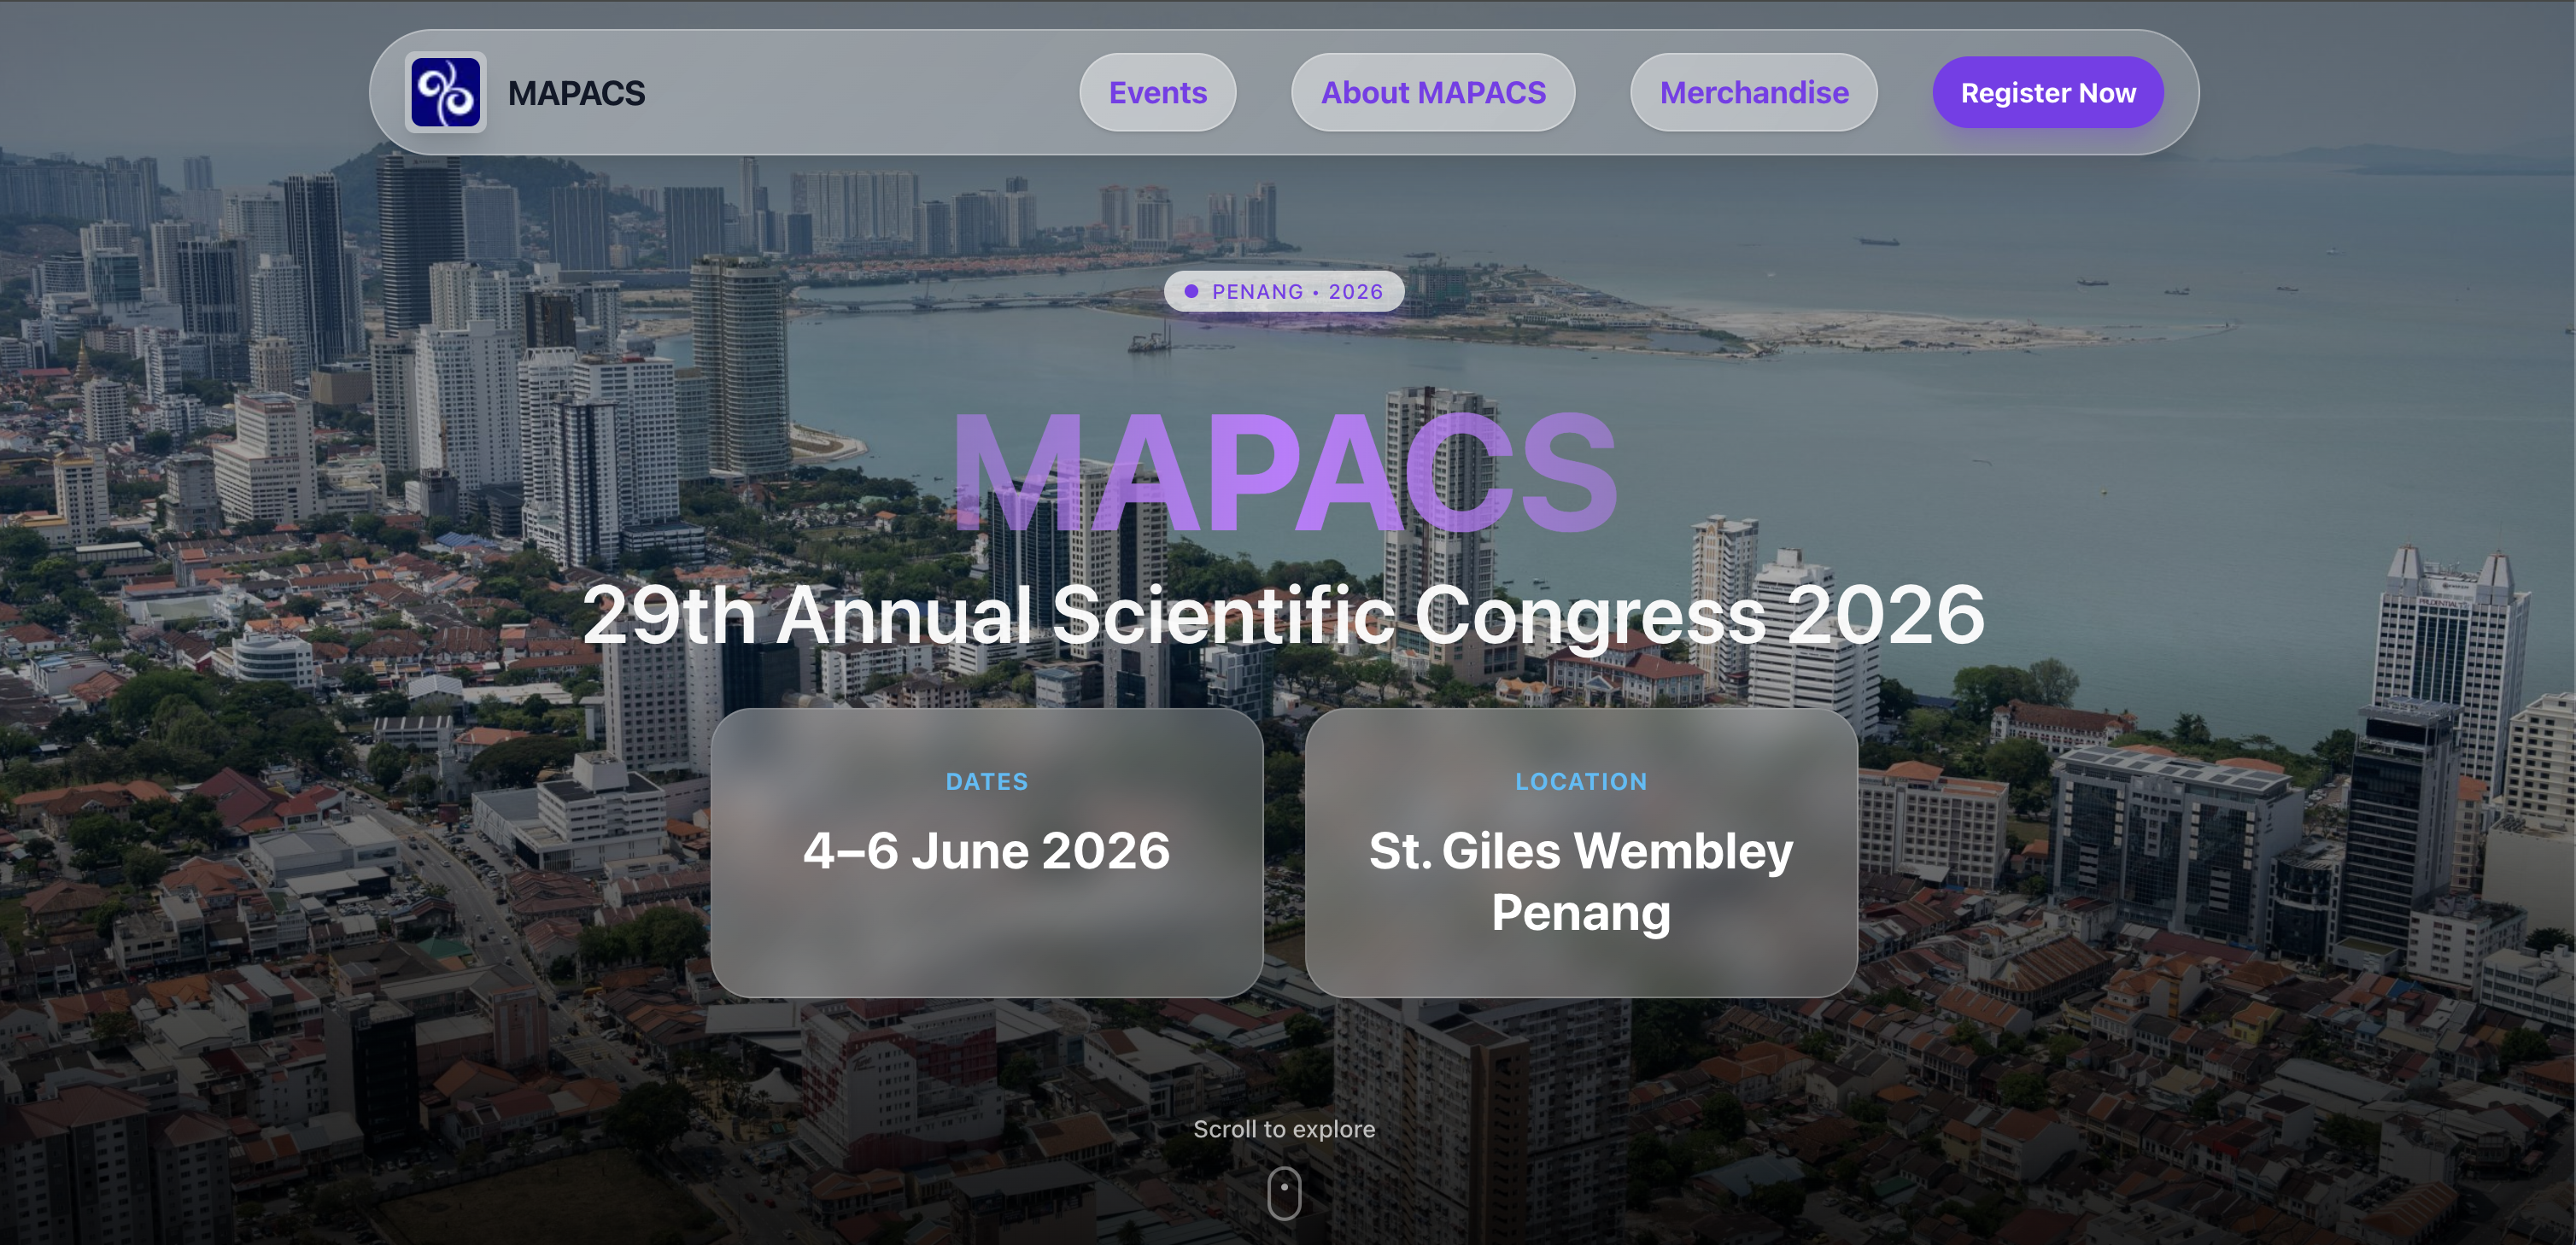The height and width of the screenshot is (1245, 2576).
Task: Click the Register Now button
Action: tap(2047, 92)
